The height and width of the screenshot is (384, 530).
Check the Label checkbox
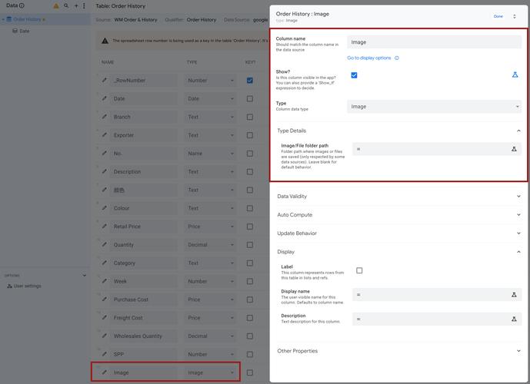tap(359, 270)
